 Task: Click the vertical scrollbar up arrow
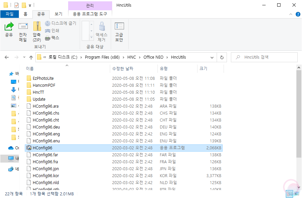[x=299, y=68]
